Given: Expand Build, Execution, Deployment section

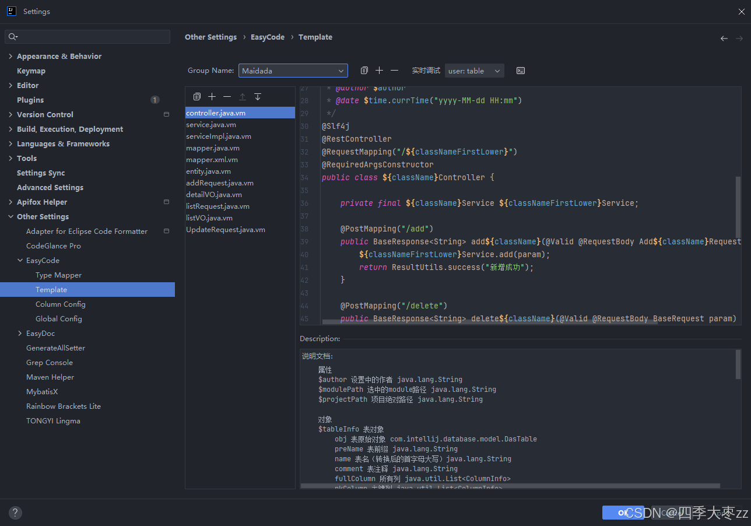Looking at the screenshot, I should pyautogui.click(x=10, y=129).
